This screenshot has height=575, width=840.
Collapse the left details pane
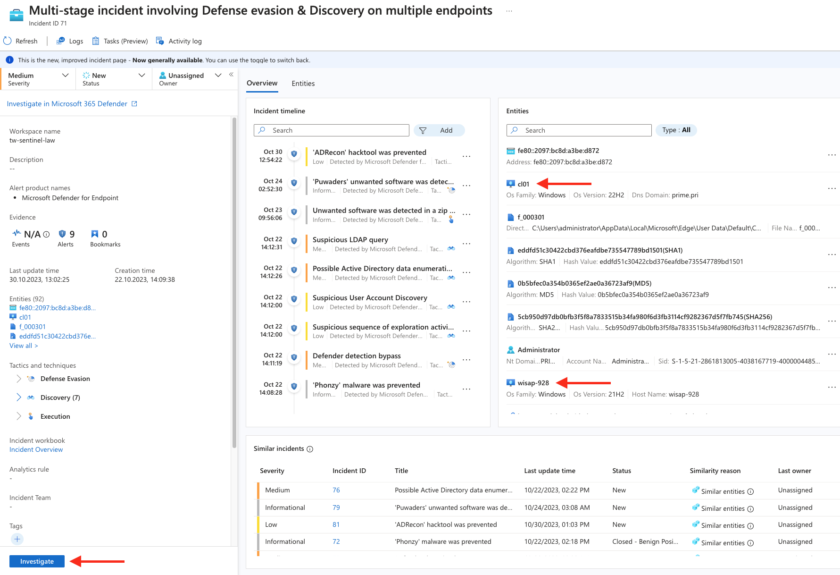pos(231,75)
